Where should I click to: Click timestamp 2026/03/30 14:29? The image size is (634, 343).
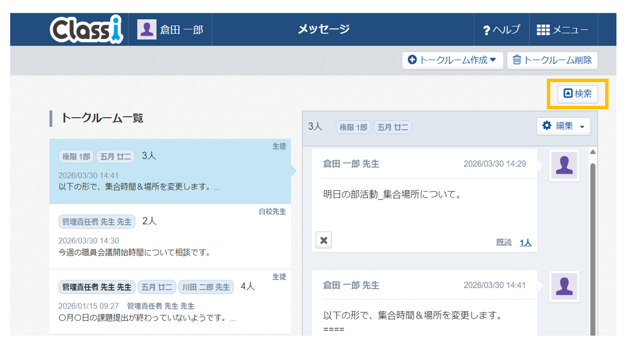(495, 164)
